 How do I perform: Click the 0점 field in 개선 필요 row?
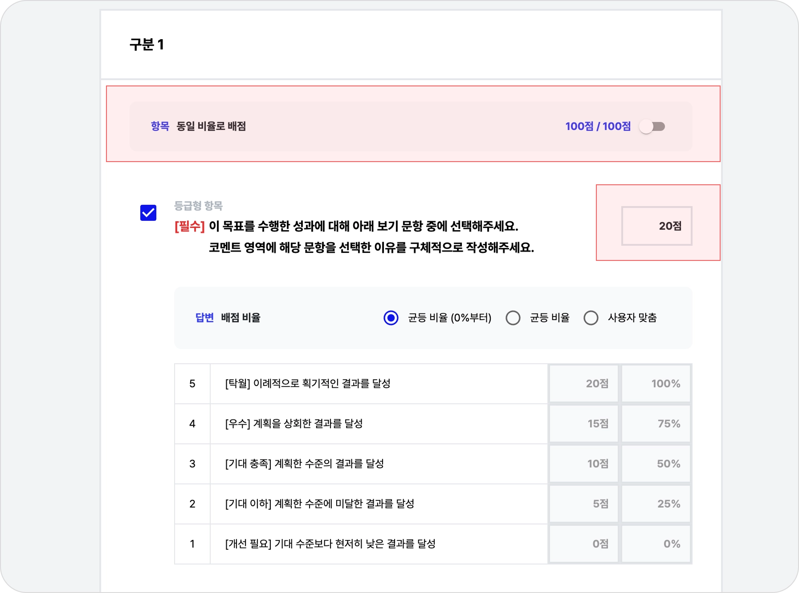pyautogui.click(x=584, y=544)
